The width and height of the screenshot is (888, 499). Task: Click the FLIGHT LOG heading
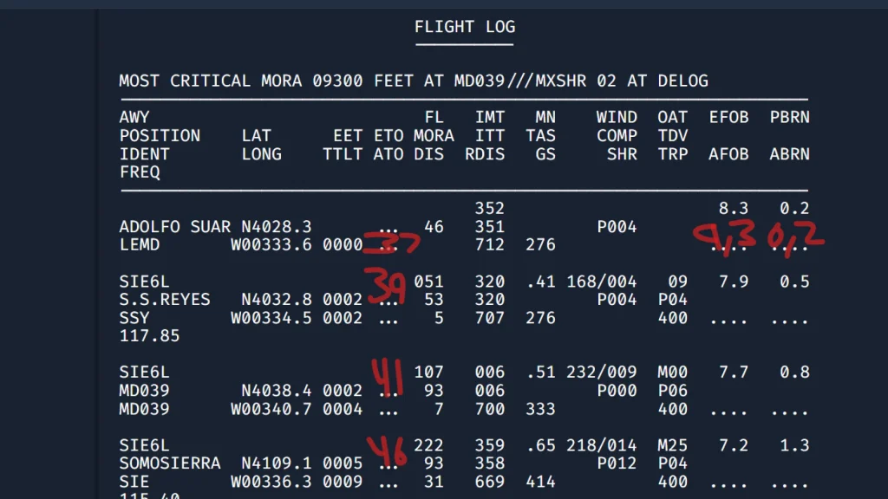click(x=464, y=27)
